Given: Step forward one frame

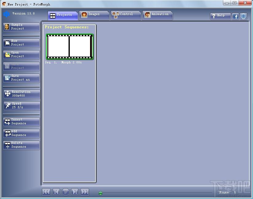Looking at the screenshot, I should click(75, 192).
